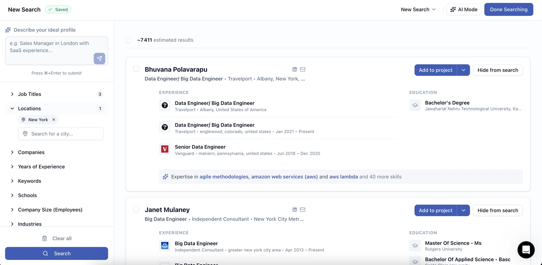Click the New Search page title
The width and height of the screenshot is (542, 265).
[x=24, y=9]
